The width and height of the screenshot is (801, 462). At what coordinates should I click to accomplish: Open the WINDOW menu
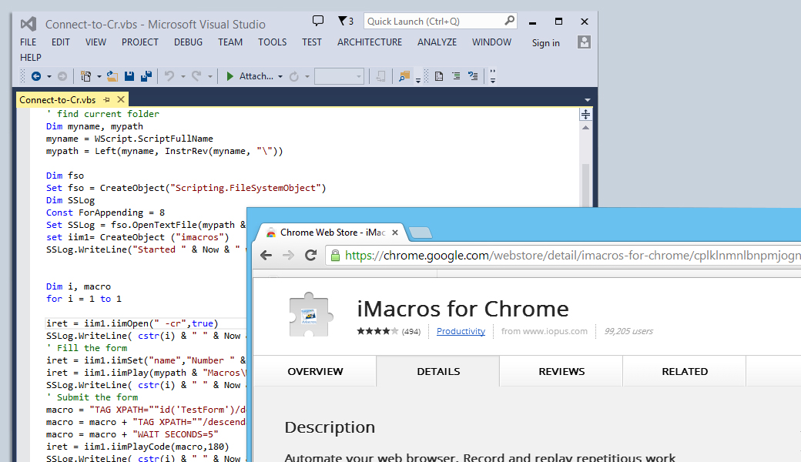click(491, 42)
